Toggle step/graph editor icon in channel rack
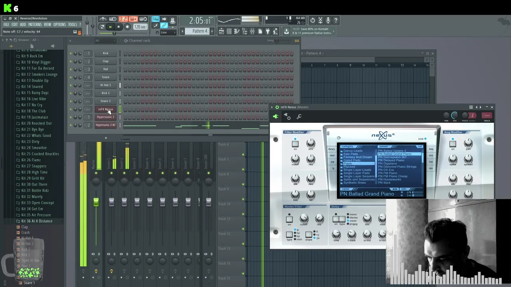 click(297, 41)
